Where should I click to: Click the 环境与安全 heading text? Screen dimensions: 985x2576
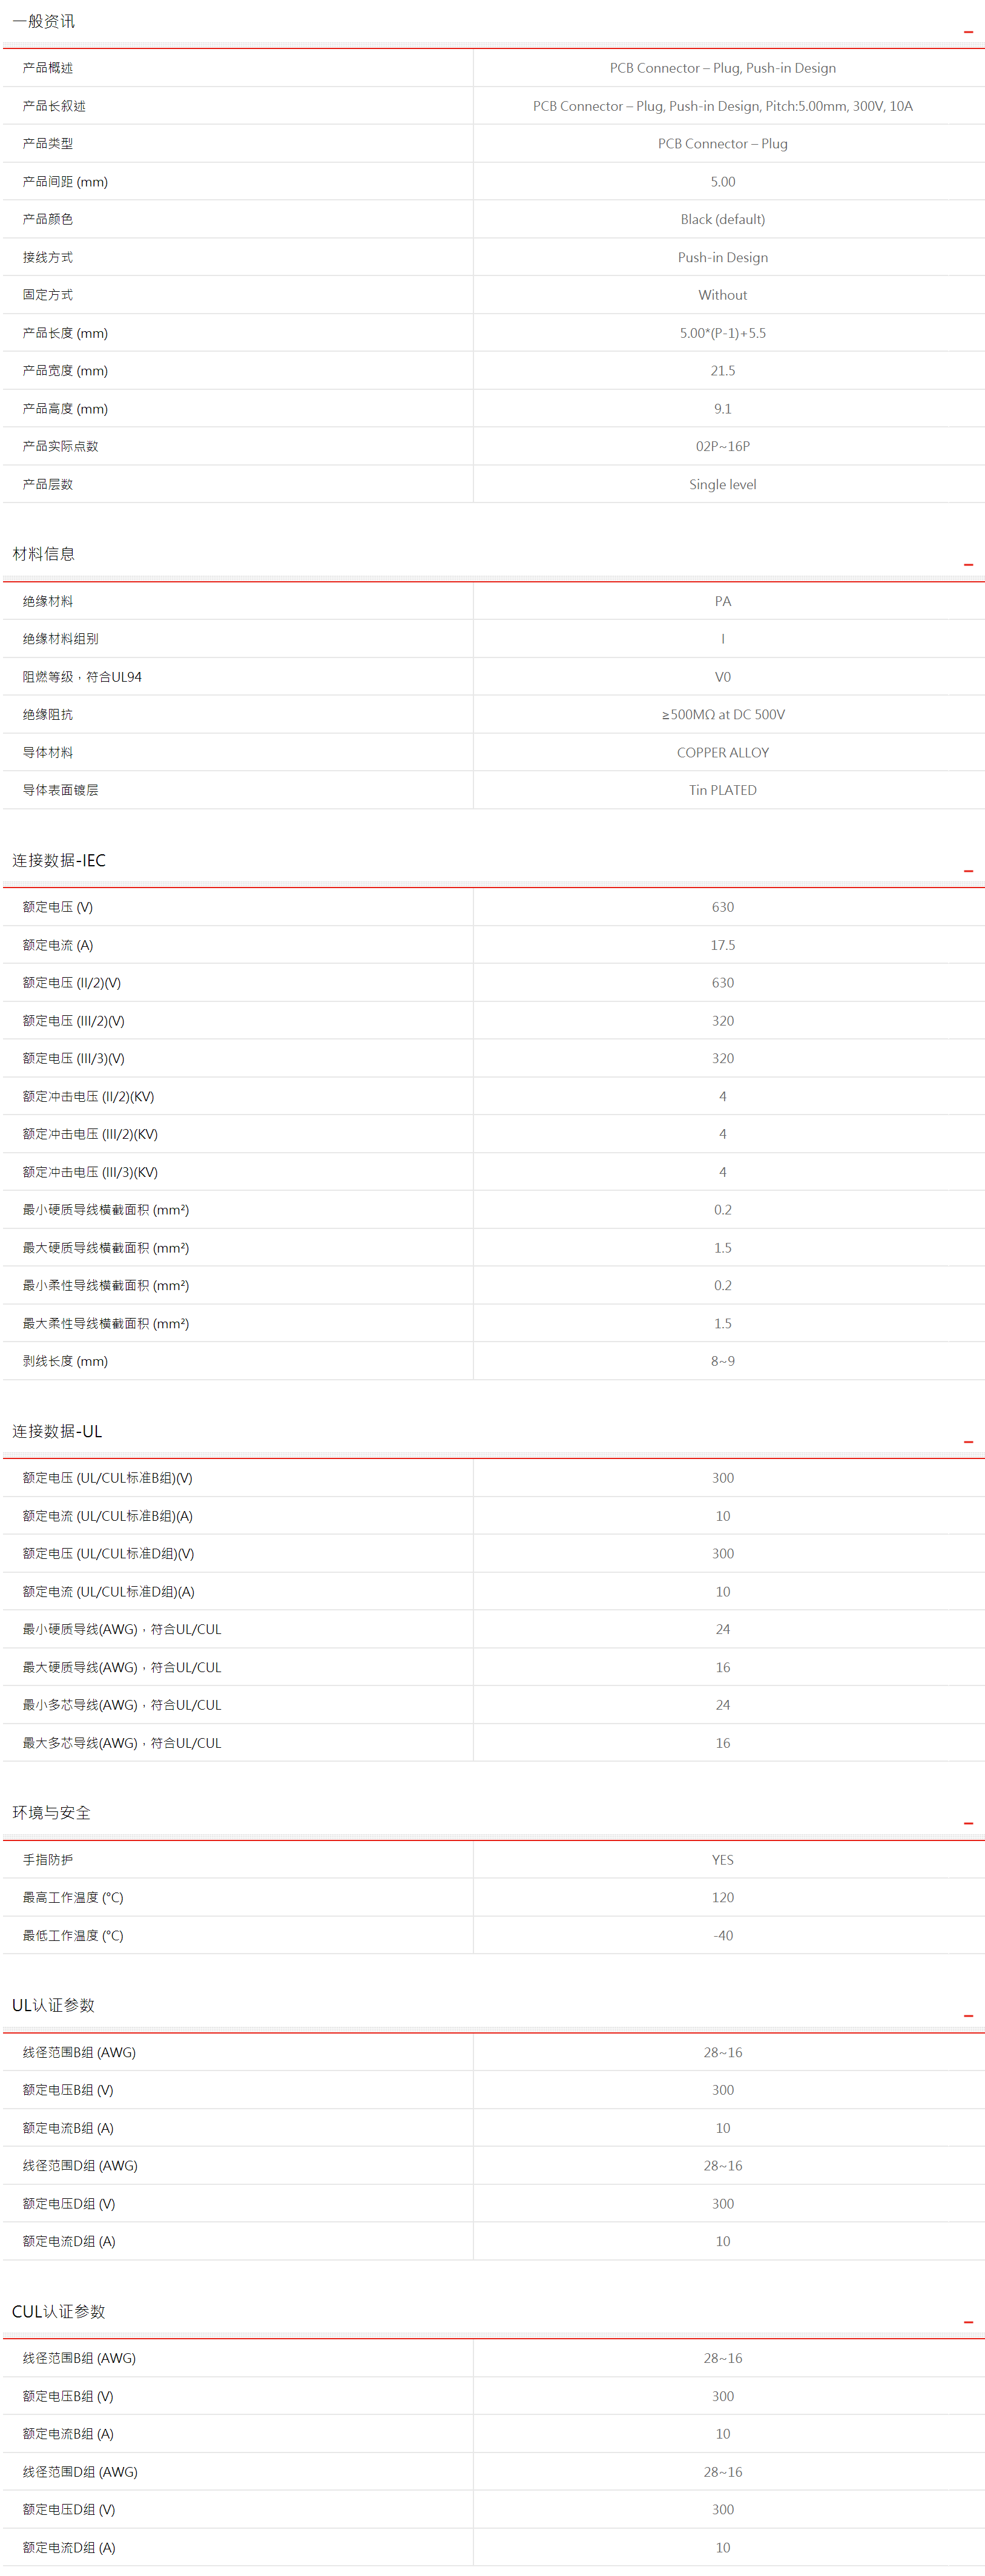click(x=51, y=1812)
